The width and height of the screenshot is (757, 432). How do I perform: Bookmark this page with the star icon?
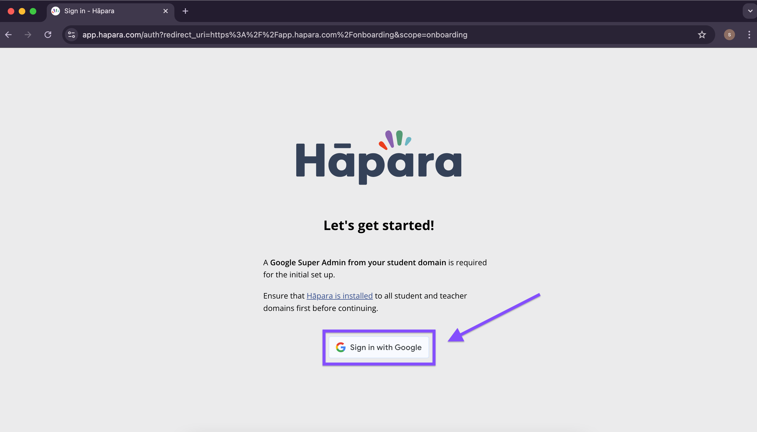click(701, 35)
